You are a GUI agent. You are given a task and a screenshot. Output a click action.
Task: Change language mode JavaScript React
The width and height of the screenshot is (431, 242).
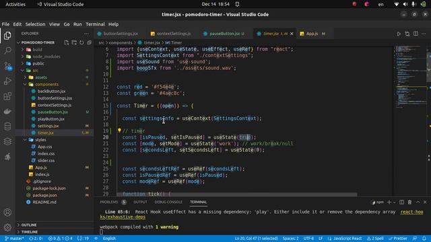[345, 239]
